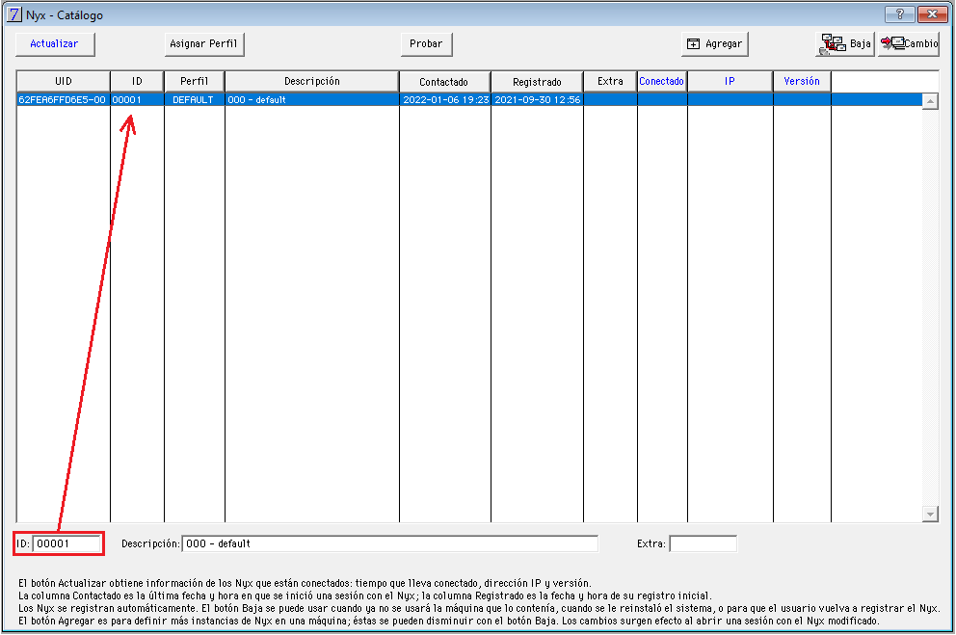Open the help question mark button
The height and width of the screenshot is (635, 956).
(x=900, y=13)
